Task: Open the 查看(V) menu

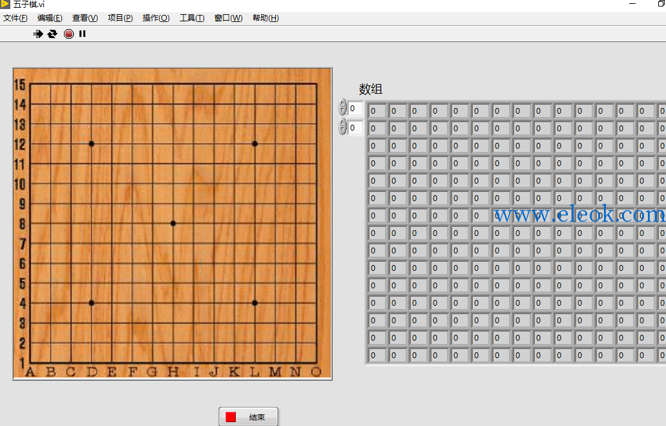Action: click(85, 18)
